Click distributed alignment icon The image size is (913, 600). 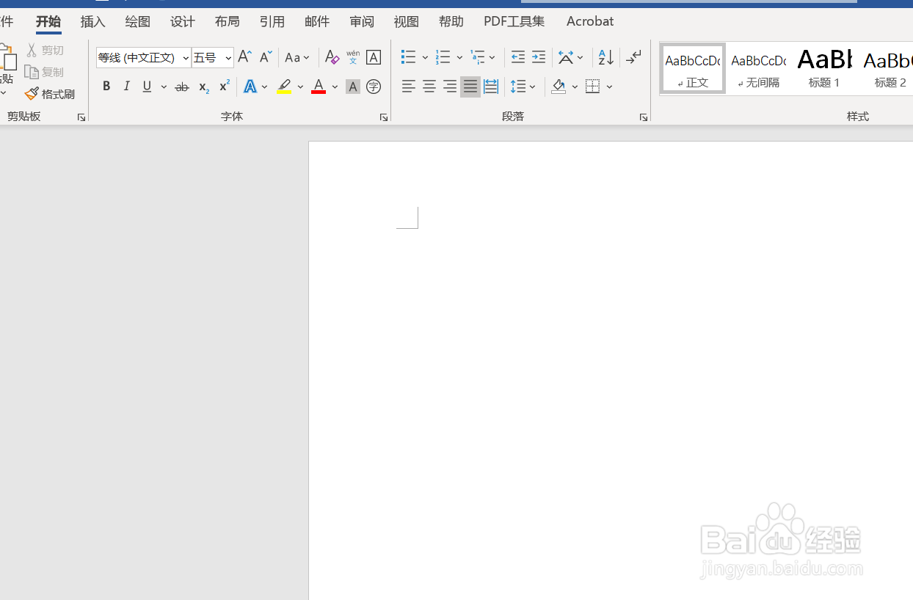[x=491, y=87]
